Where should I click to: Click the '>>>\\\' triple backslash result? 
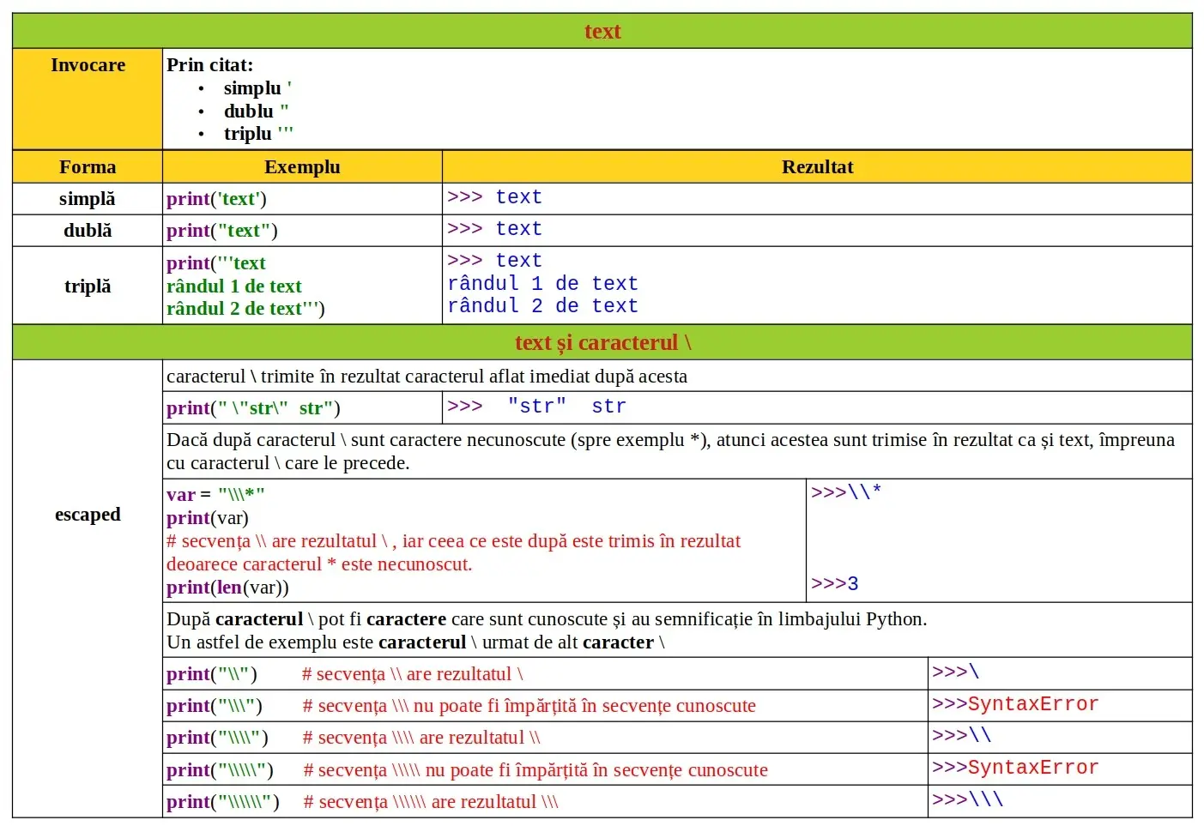967,799
